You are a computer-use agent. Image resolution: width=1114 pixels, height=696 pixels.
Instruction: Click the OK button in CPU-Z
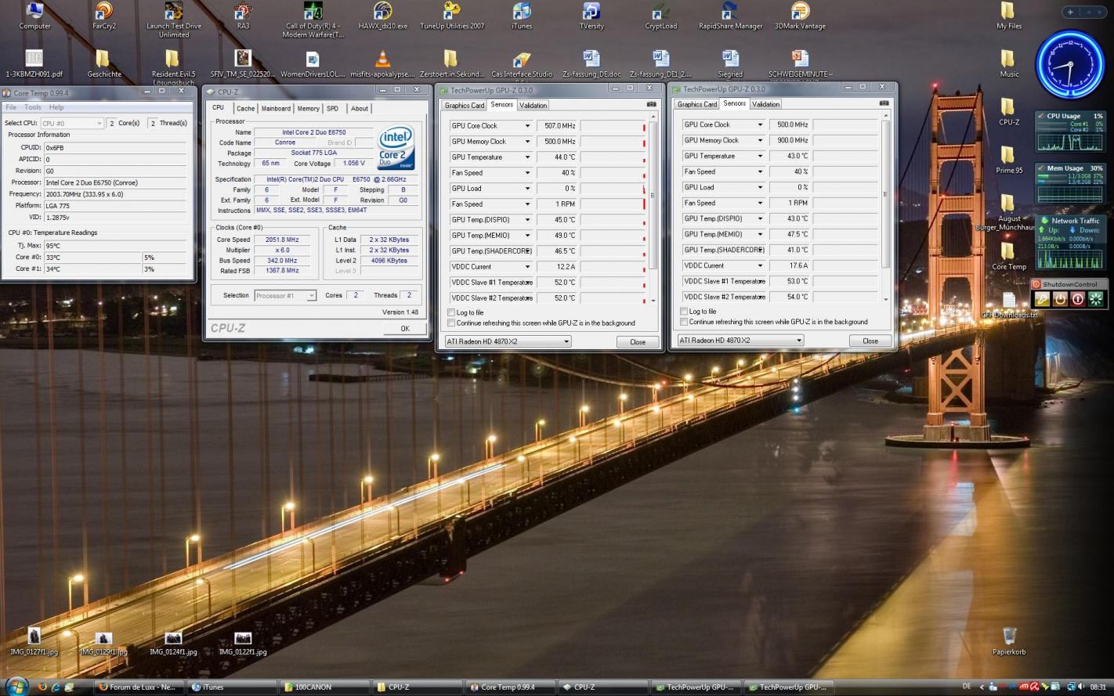click(404, 328)
